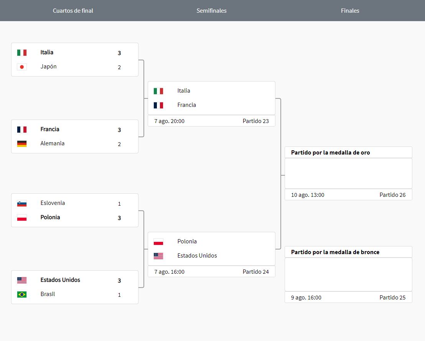The height and width of the screenshot is (341, 425).
Task: Select the Francia vs Alemania match card
Action: [x=75, y=136]
